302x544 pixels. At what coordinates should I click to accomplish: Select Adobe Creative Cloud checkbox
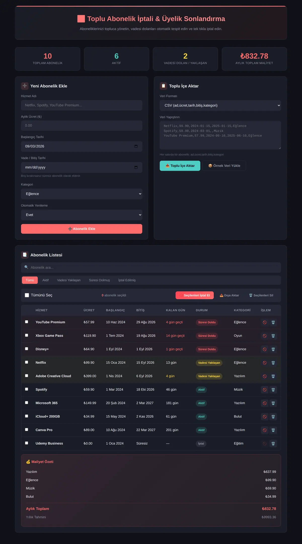pos(27,376)
